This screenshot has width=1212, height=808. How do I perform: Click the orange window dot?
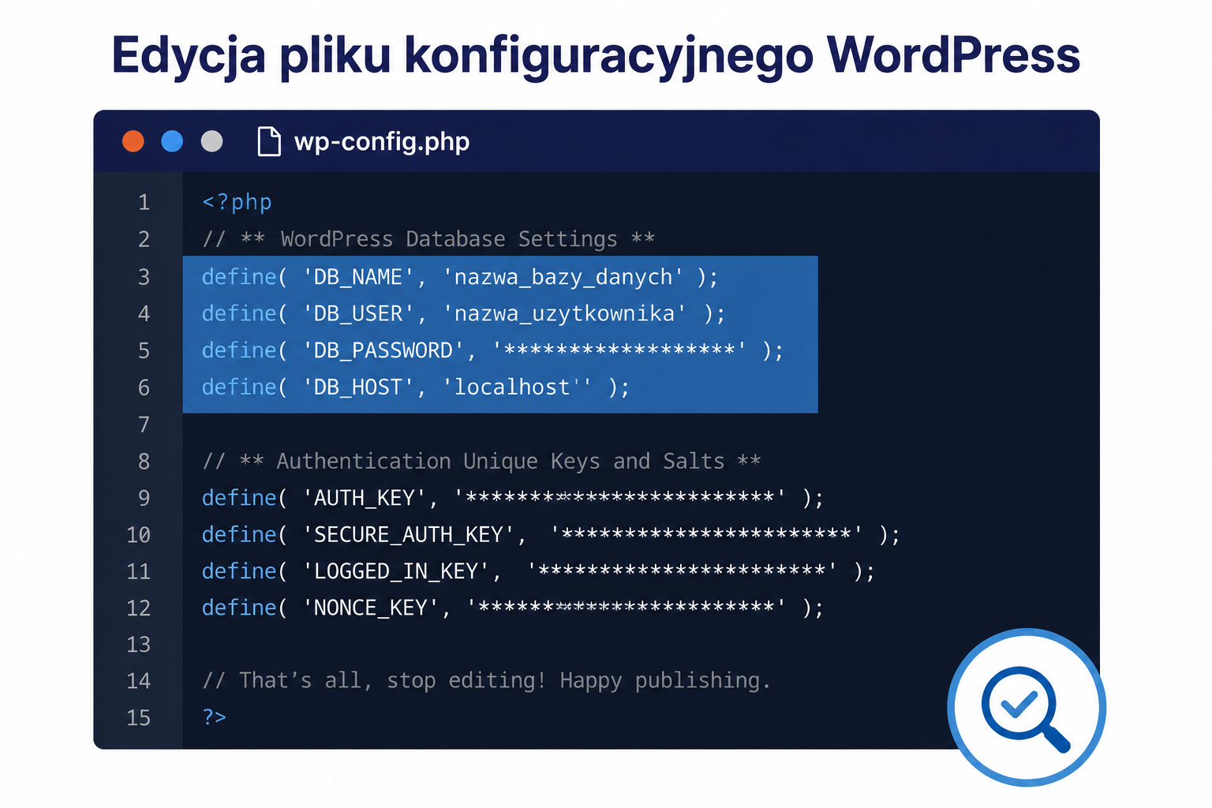tap(133, 141)
